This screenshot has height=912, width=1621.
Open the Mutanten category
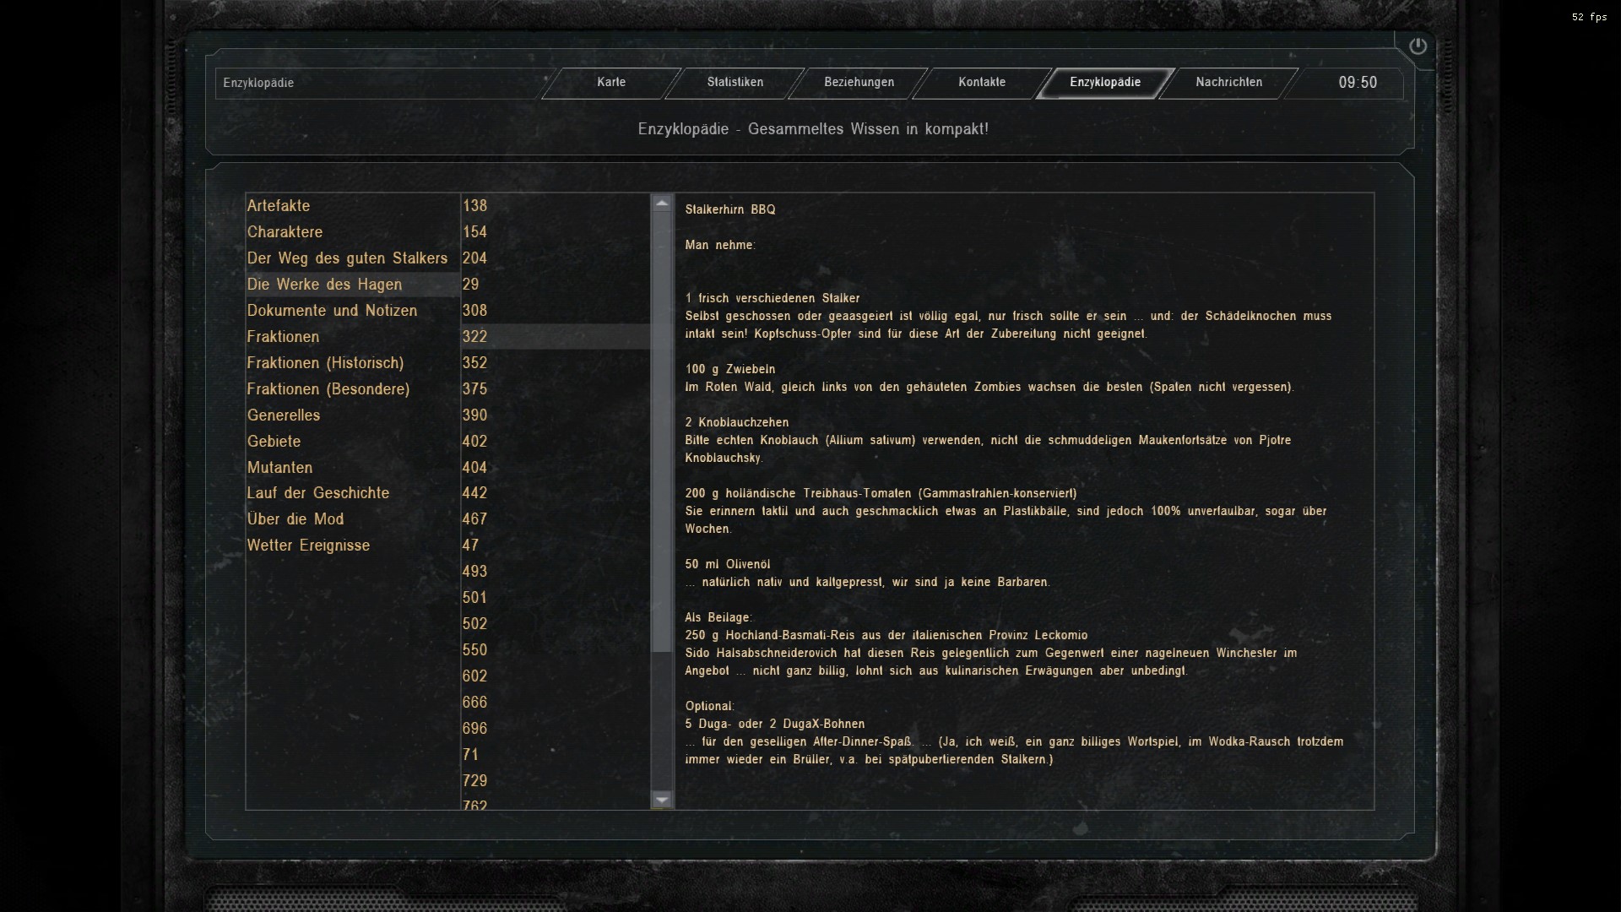279,468
